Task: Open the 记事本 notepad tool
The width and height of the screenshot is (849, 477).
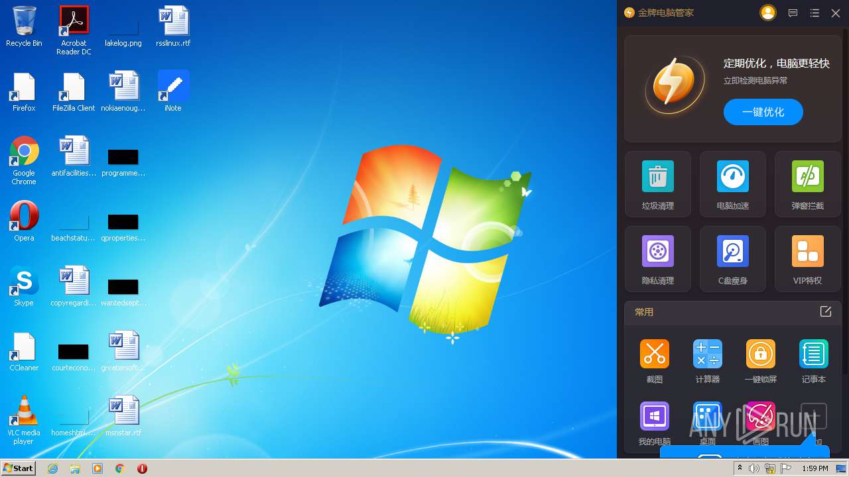Action: tap(814, 361)
